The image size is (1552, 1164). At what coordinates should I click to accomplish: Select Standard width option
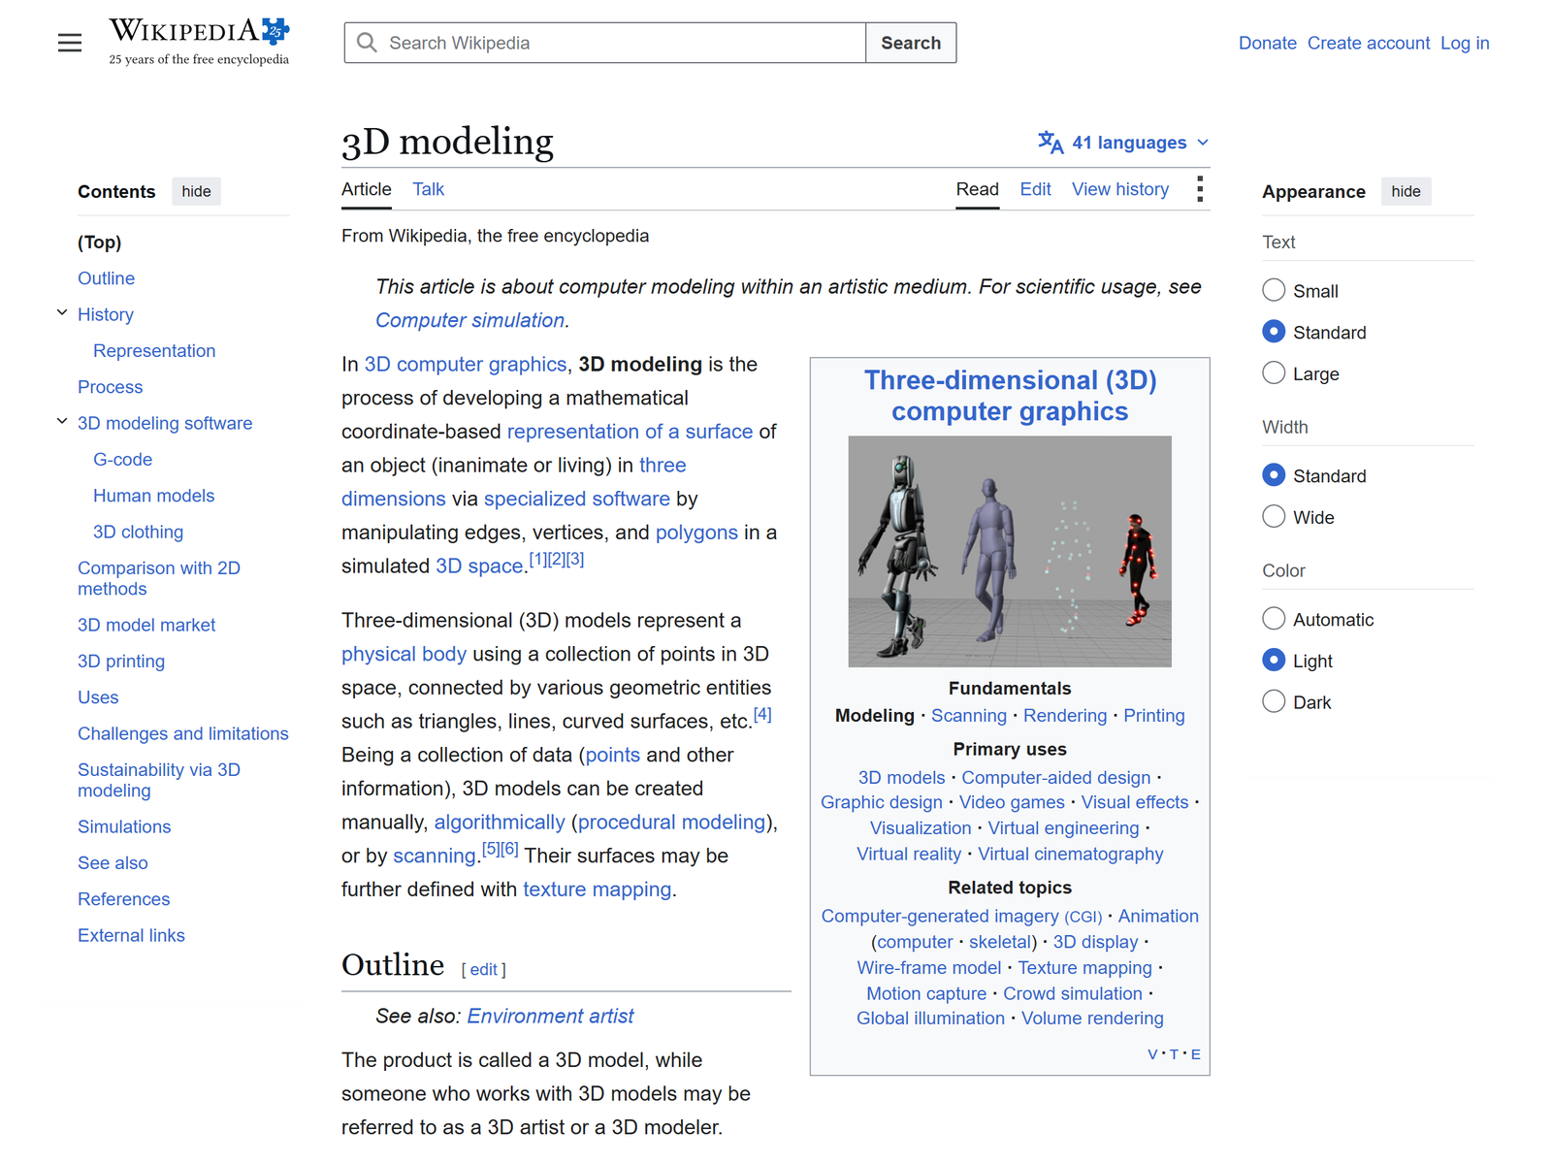pos(1274,475)
